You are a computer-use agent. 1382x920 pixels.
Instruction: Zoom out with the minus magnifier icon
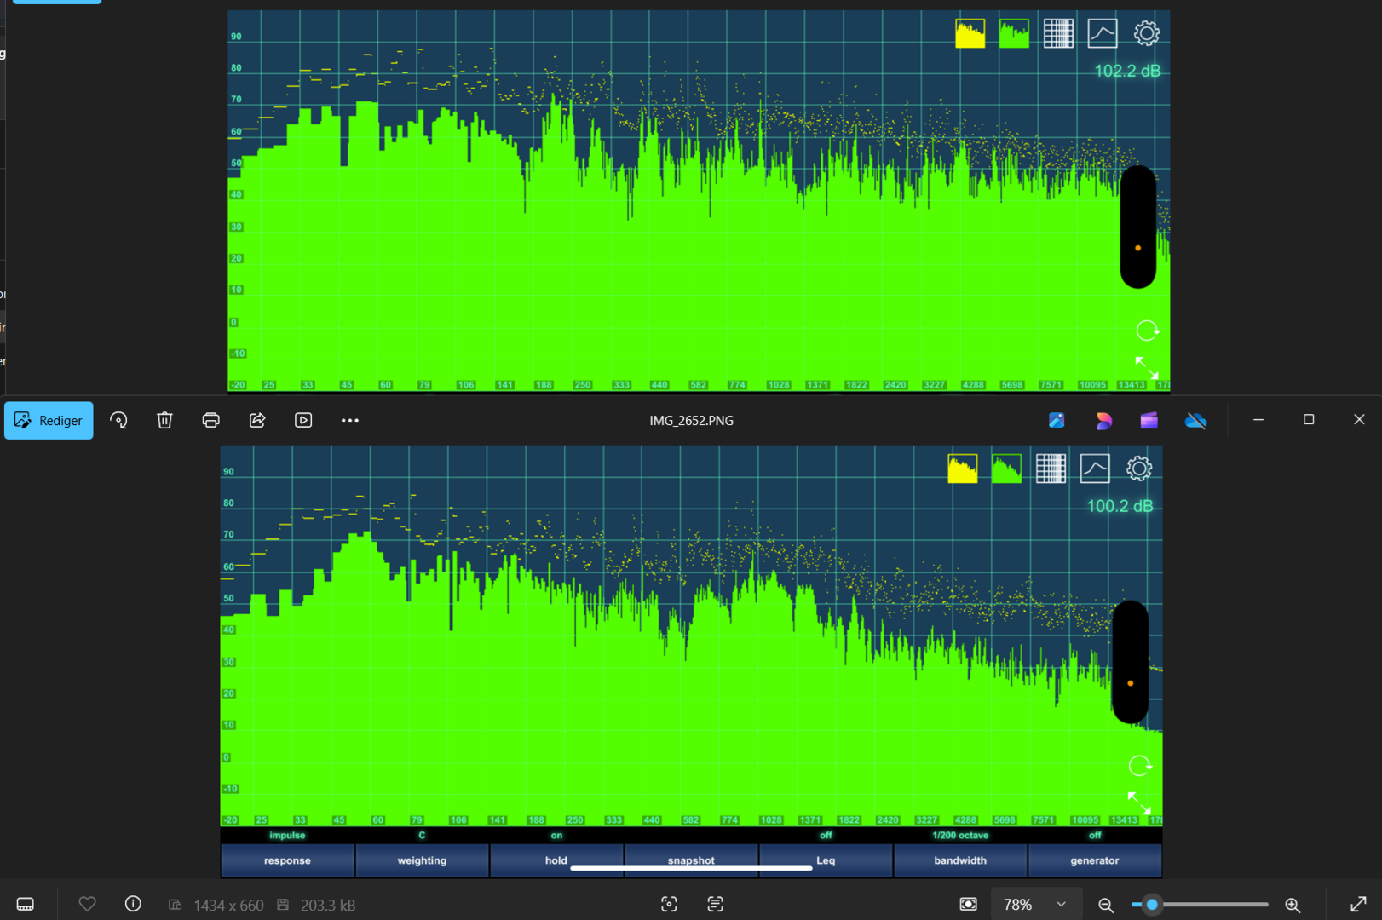(1106, 905)
